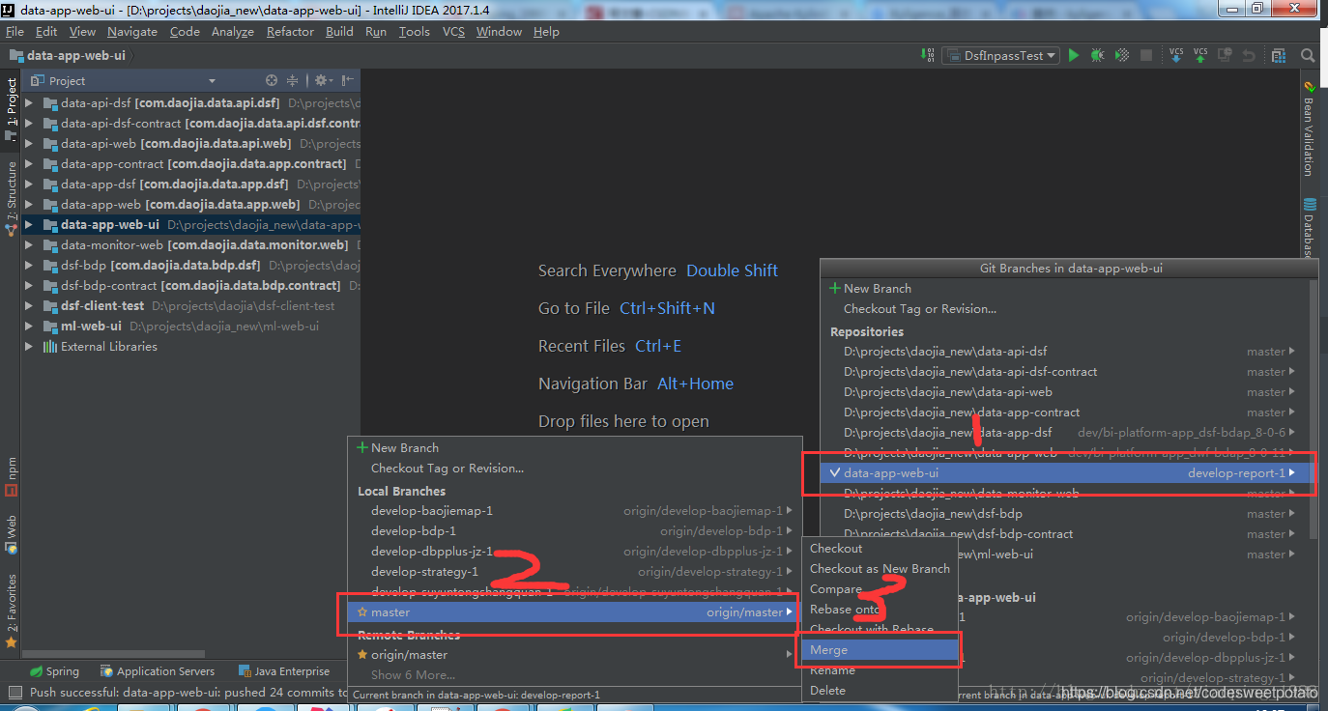
Task: Toggle the tool window bars icon
Action: tap(14, 693)
